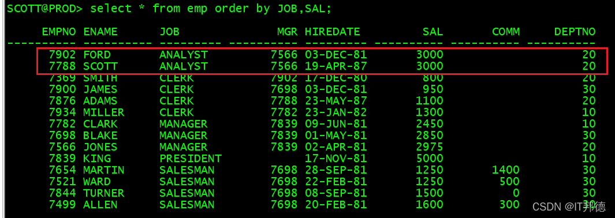Viewport: 615px width, 218px height.
Task: Click hire date 01-MAY-81
Action: tap(336, 136)
